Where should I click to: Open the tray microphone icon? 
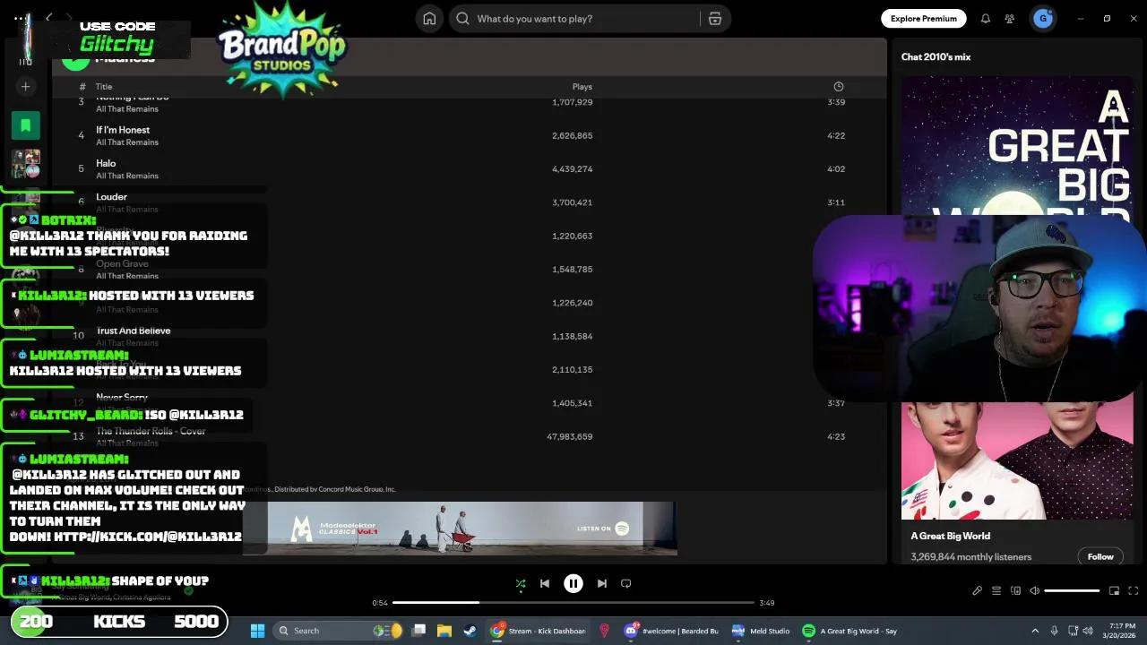[x=1055, y=631]
